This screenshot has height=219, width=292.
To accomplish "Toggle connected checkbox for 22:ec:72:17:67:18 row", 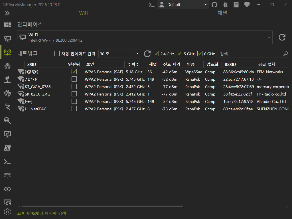I will [74, 79].
